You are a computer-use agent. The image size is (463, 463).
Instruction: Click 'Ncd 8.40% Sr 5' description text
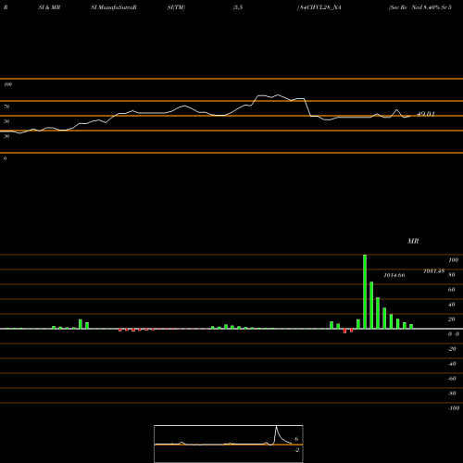[x=432, y=7]
